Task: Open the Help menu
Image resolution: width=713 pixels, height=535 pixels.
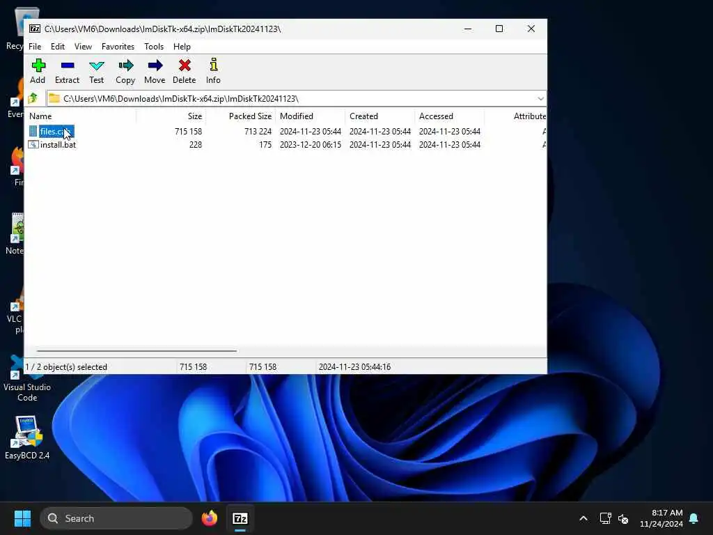Action: 182,47
